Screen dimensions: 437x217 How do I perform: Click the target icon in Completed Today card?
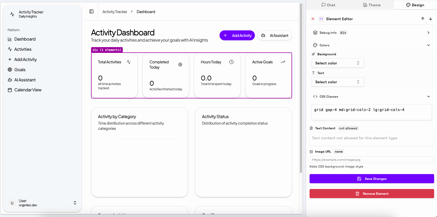click(x=180, y=65)
